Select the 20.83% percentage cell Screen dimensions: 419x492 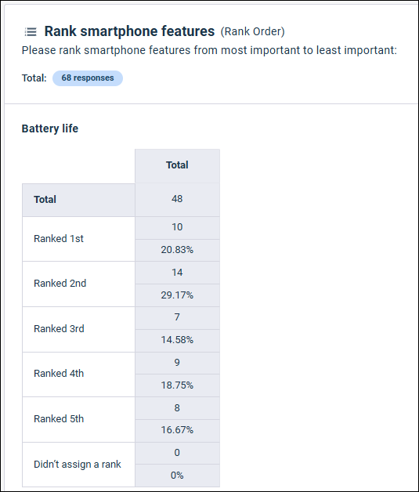pos(177,250)
